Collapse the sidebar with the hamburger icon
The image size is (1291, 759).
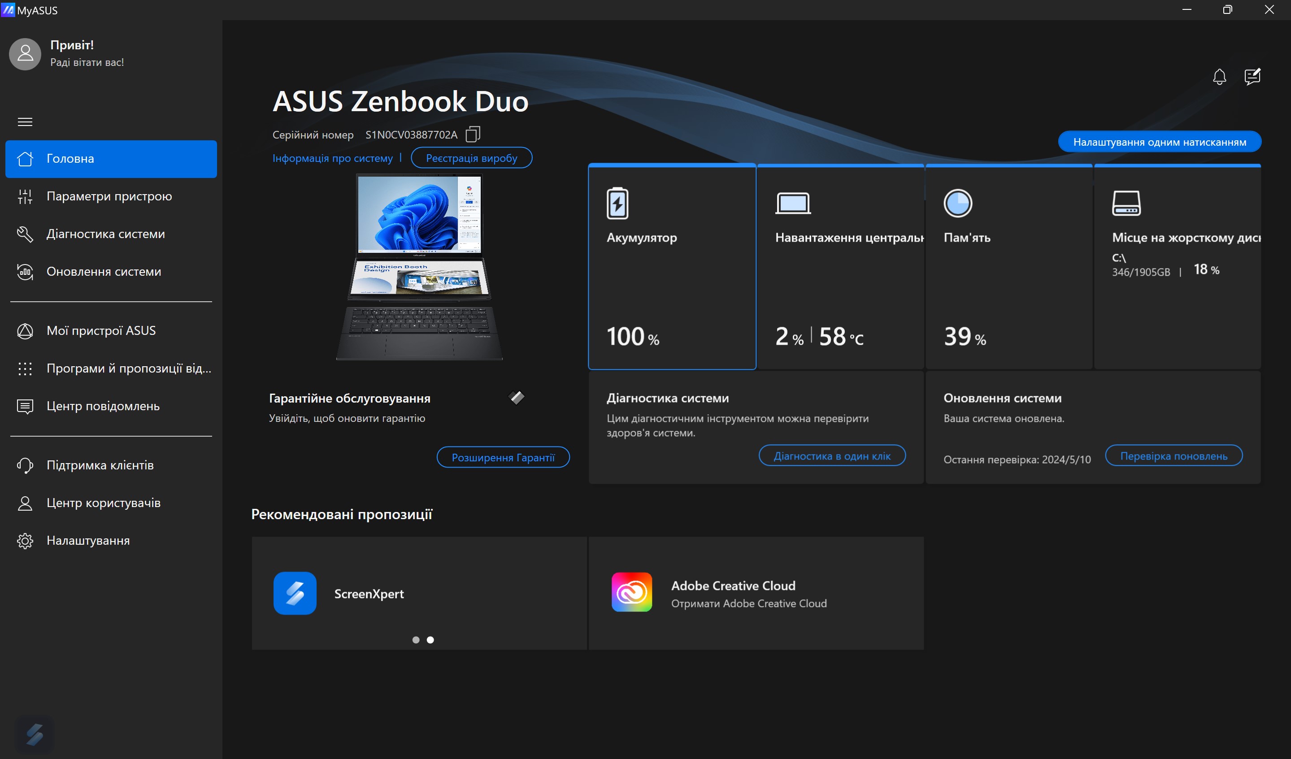coord(25,122)
